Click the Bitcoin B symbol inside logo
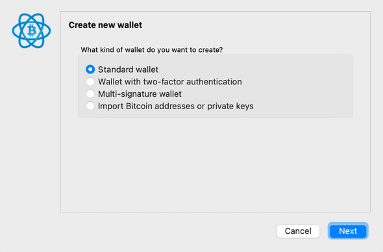 coord(32,31)
